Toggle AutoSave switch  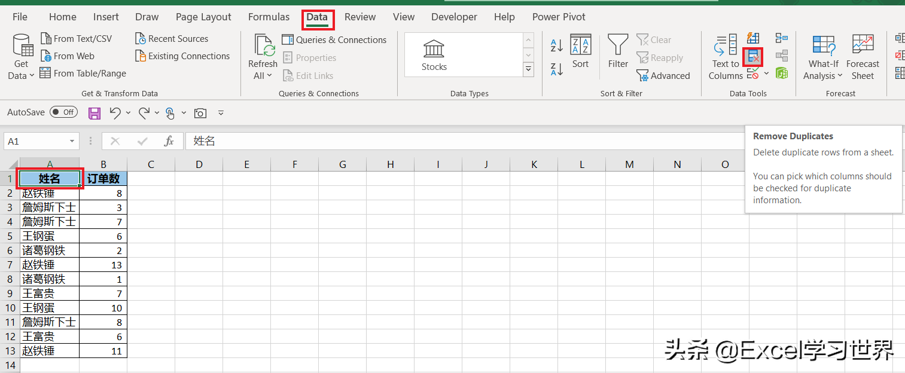coord(63,112)
